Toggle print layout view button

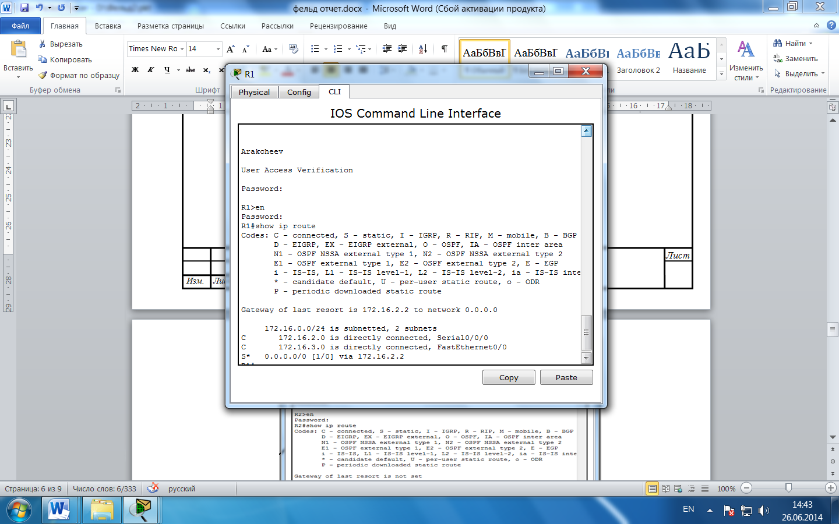coord(652,488)
